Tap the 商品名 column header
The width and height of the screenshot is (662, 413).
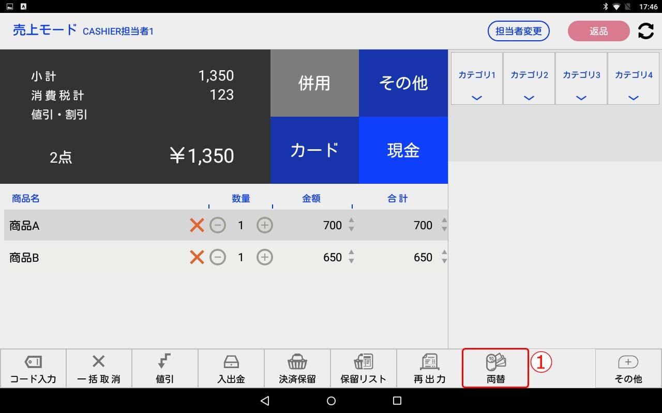(x=26, y=198)
